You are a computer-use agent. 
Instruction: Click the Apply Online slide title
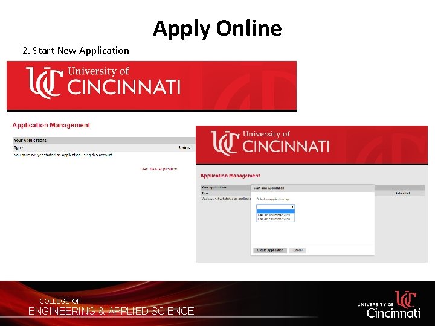pyautogui.click(x=217, y=28)
